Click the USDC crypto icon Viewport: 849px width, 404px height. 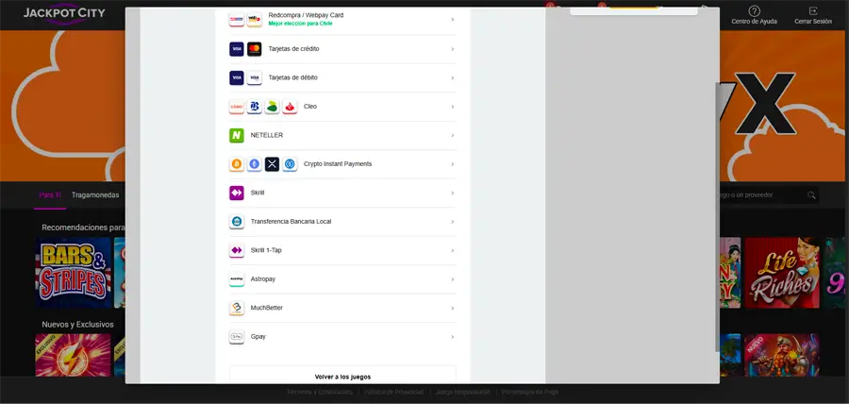point(290,164)
